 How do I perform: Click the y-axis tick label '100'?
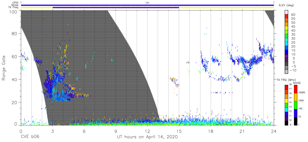[13, 12]
